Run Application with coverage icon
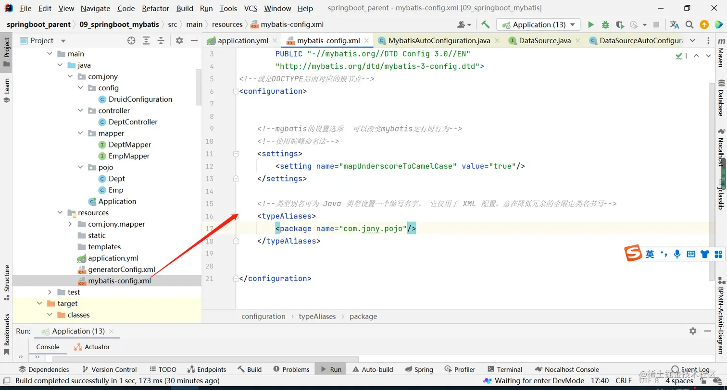 620,24
